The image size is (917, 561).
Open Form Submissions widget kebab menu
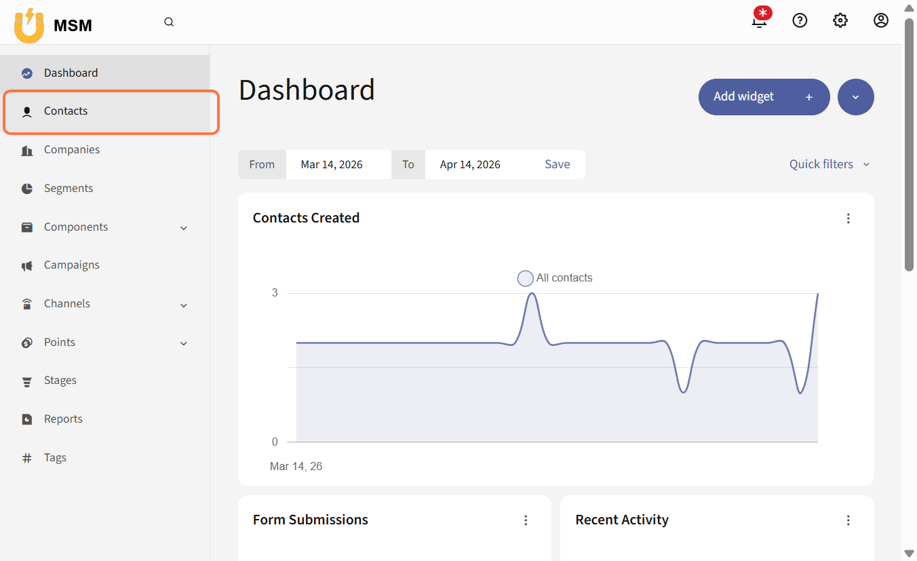click(x=526, y=520)
